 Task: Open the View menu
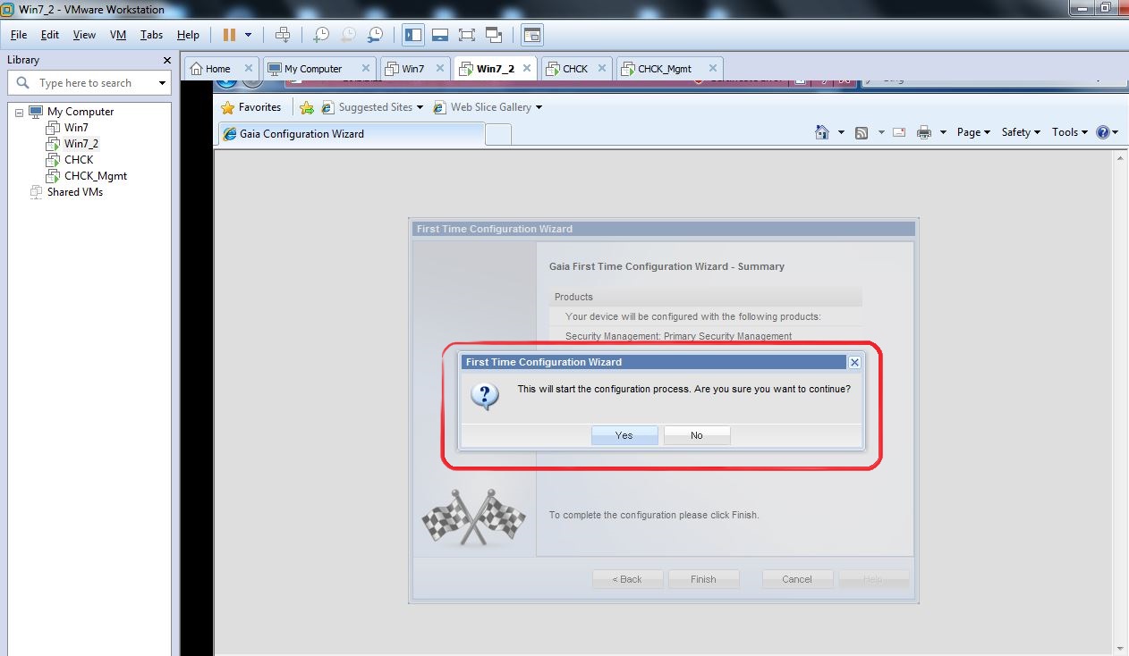click(x=84, y=35)
